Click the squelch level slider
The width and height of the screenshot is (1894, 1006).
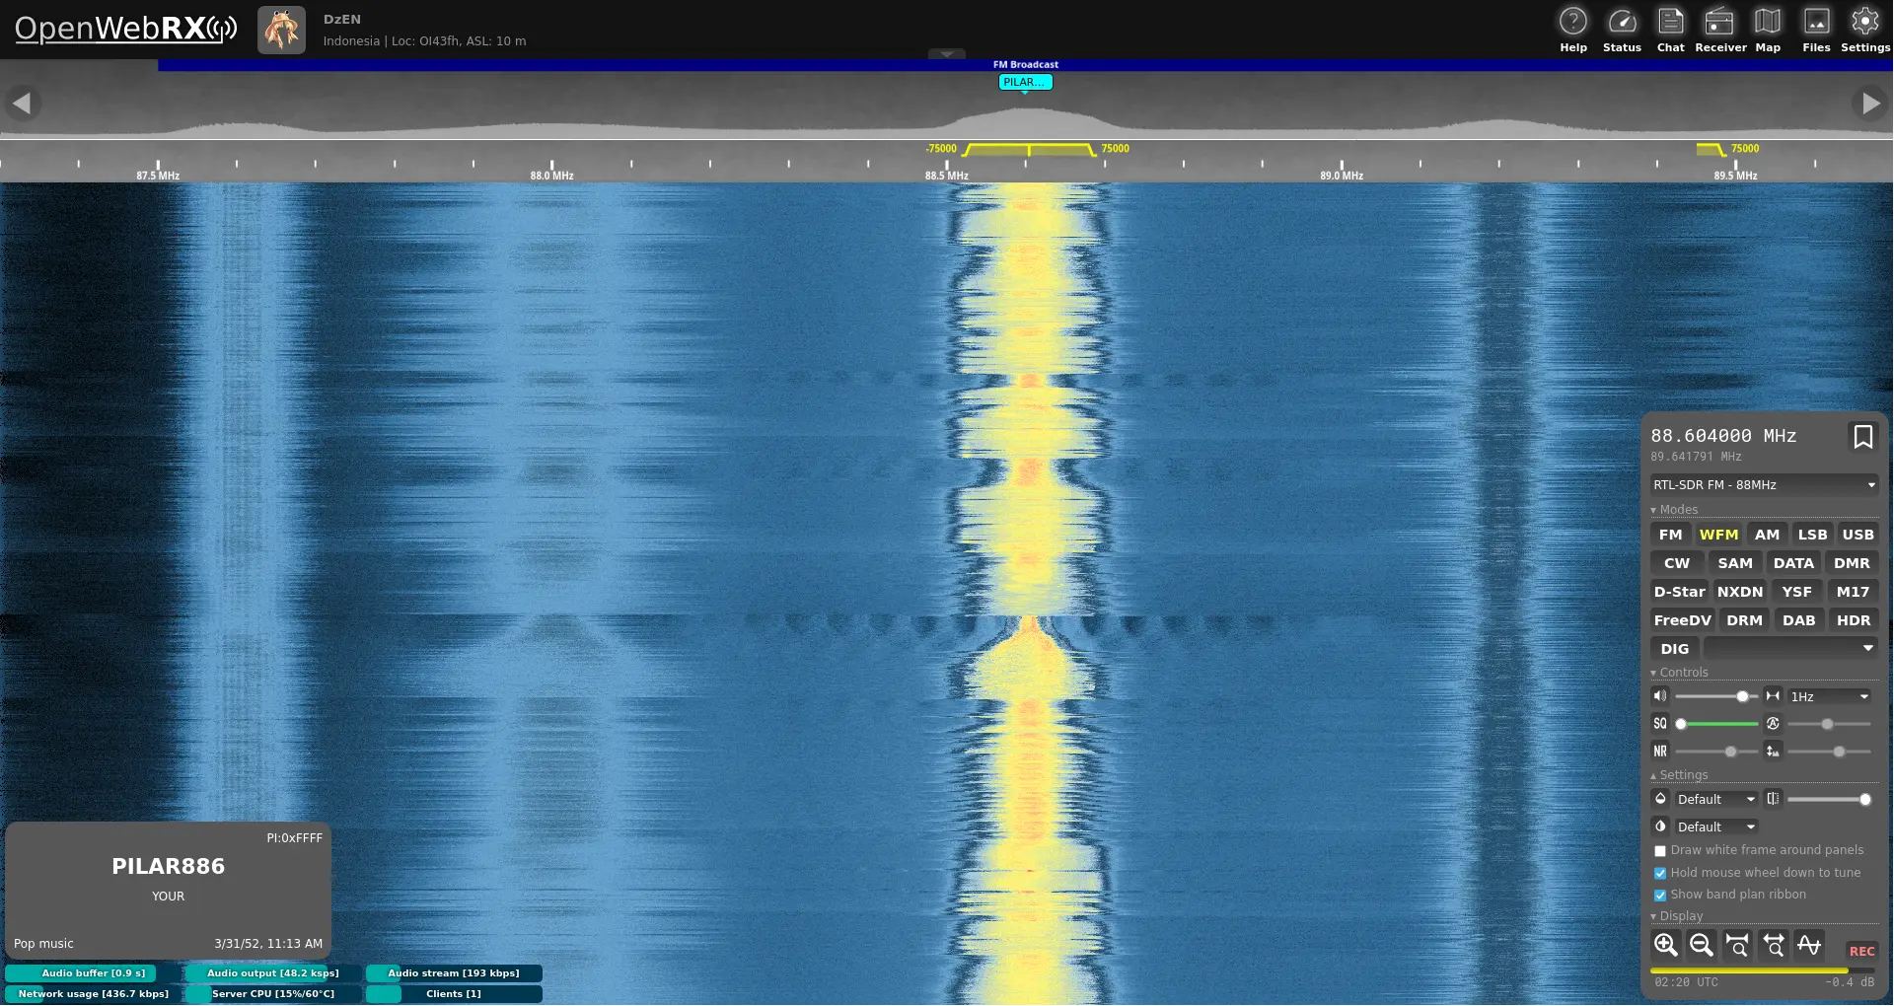click(1716, 724)
